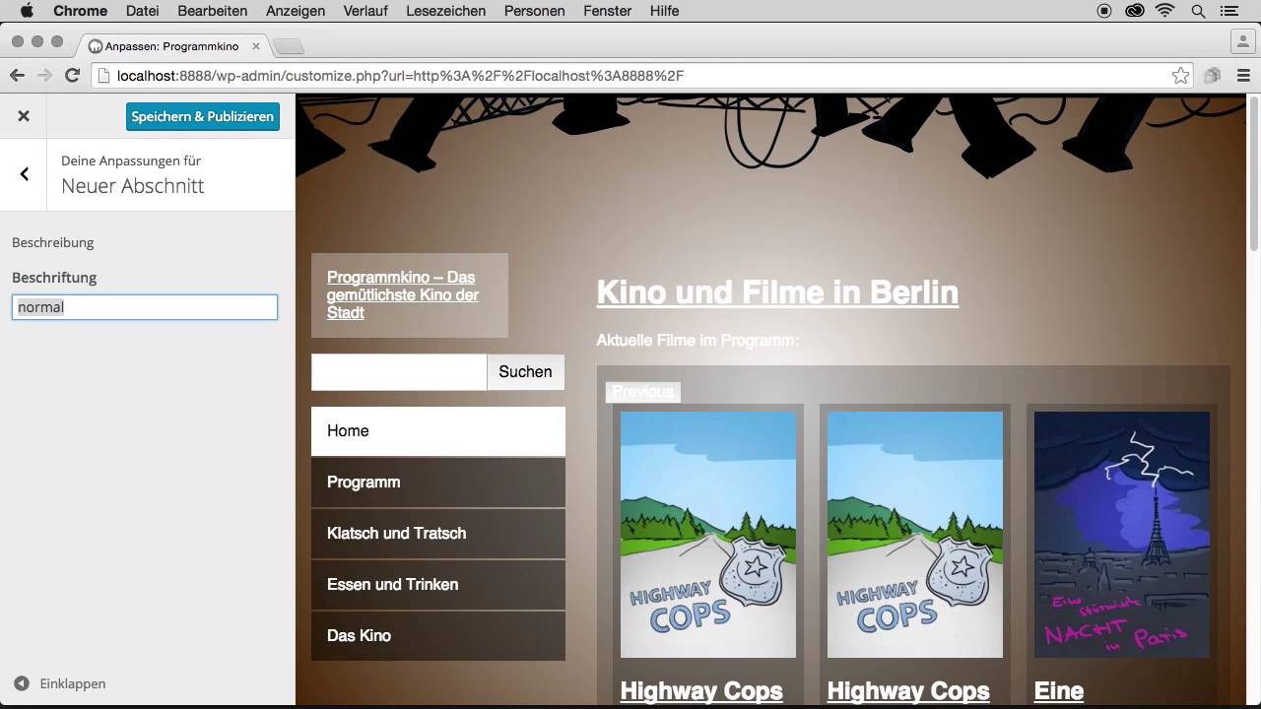Open Chrome hamburger menu
Image resolution: width=1261 pixels, height=709 pixels.
point(1243,76)
